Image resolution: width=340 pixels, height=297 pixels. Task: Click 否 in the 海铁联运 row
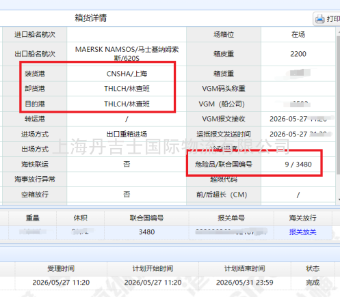click(x=127, y=165)
